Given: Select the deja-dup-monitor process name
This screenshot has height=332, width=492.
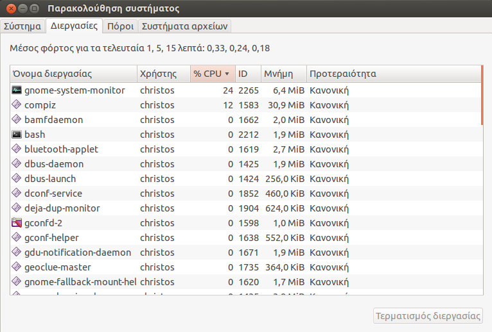Looking at the screenshot, I should [x=62, y=208].
